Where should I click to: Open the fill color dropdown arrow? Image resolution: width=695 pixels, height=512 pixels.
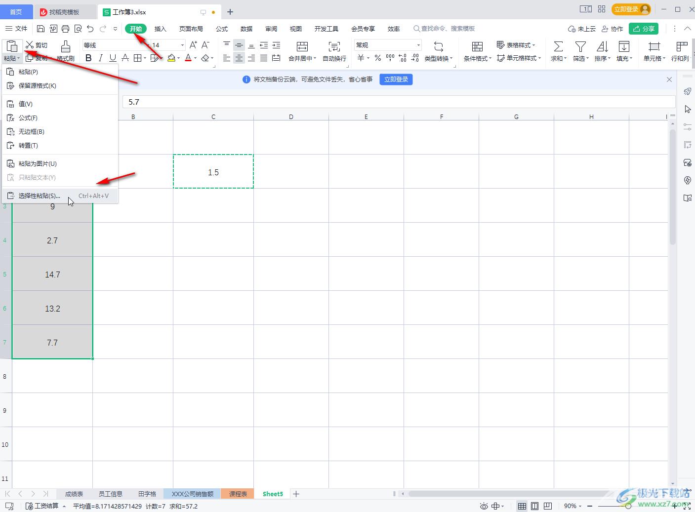tap(178, 58)
